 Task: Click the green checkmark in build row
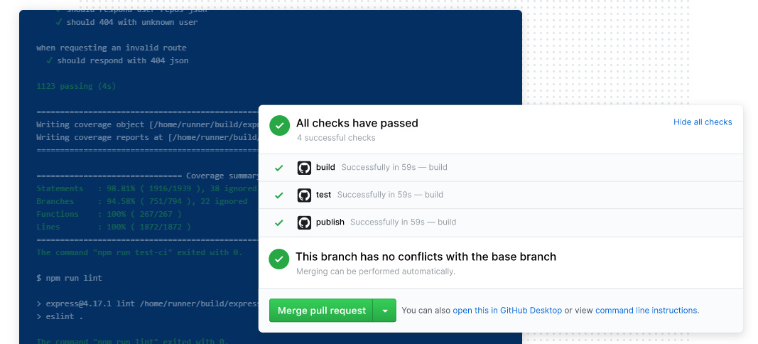pos(279,168)
